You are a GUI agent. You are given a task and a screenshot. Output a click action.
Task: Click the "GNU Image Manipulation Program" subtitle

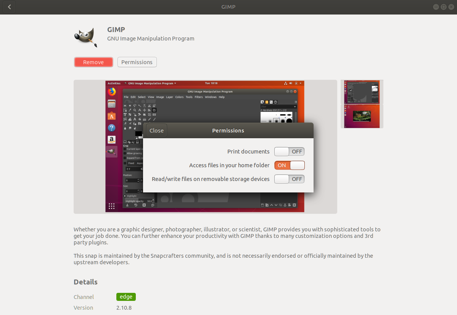pyautogui.click(x=151, y=39)
